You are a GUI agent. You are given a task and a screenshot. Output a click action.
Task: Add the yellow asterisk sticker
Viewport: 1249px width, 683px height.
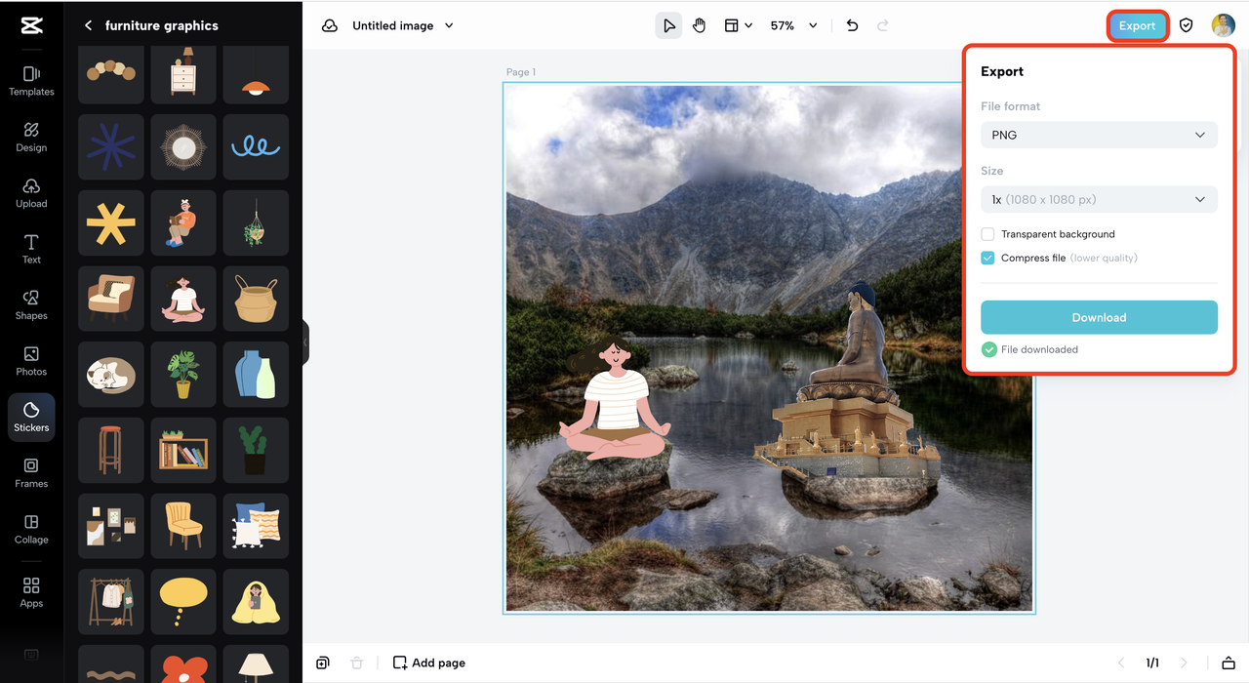coord(111,223)
